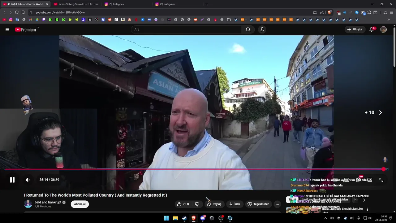Click the search magnifier button
The width and height of the screenshot is (396, 223).
pyautogui.click(x=248, y=29)
